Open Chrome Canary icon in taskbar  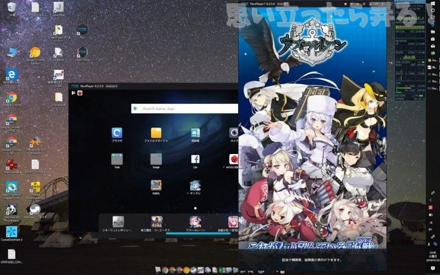(x=186, y=270)
